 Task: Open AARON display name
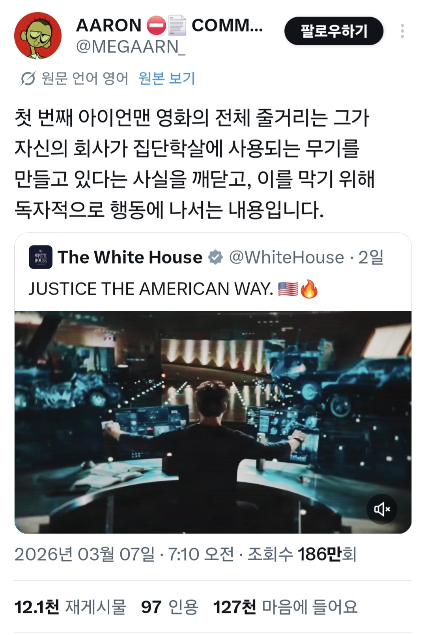point(108,26)
